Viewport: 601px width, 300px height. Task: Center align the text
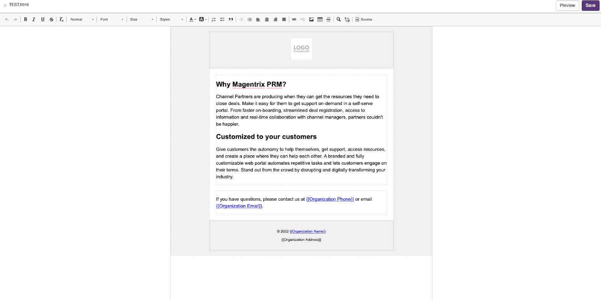point(267,19)
